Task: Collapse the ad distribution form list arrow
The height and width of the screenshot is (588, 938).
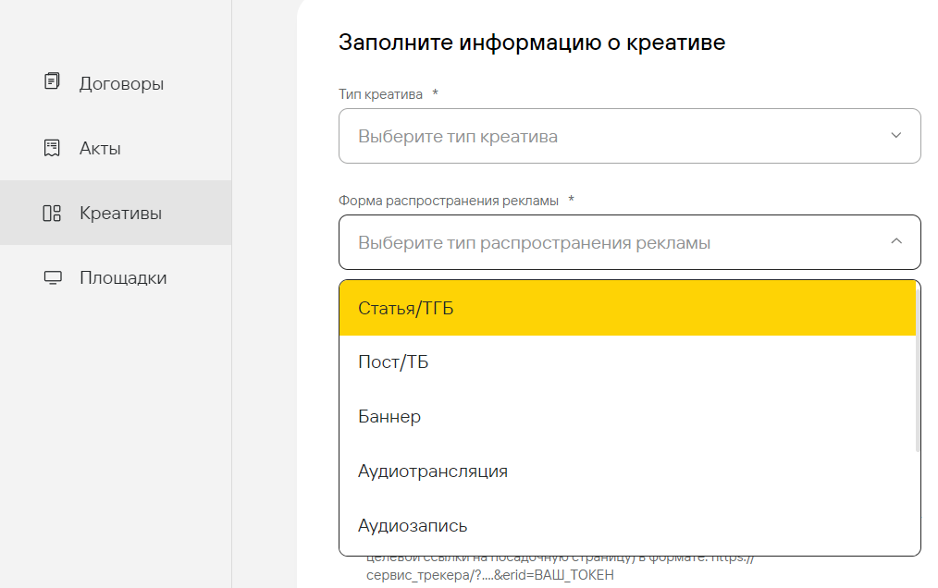Action: tap(895, 241)
